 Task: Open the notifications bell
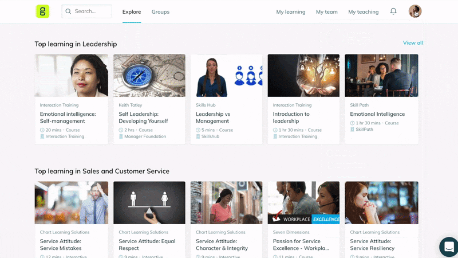point(393,11)
